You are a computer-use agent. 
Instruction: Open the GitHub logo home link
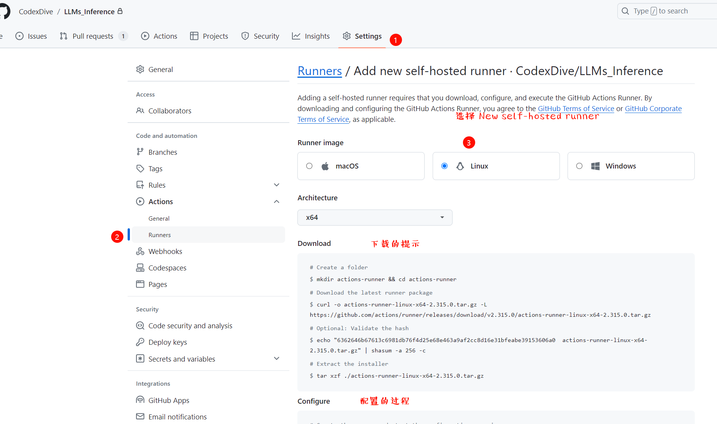5,11
